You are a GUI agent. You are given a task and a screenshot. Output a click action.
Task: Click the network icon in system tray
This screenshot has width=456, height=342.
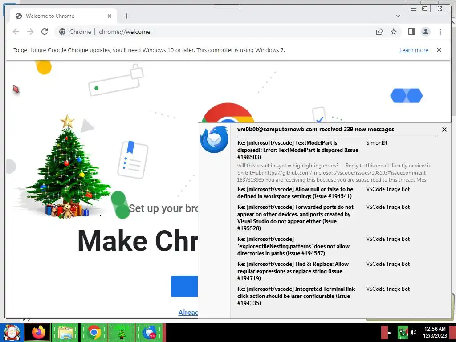403,332
